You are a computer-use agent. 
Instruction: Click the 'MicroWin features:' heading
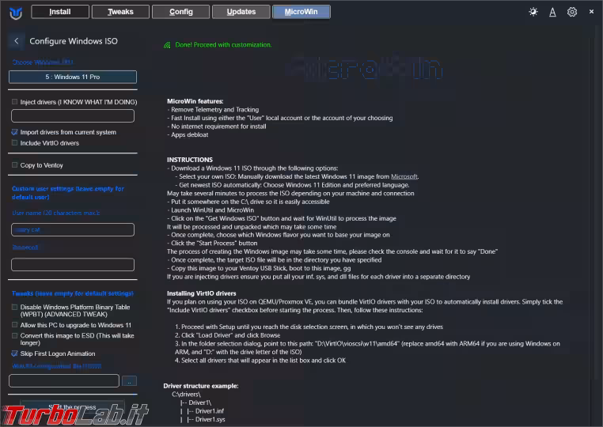(195, 101)
